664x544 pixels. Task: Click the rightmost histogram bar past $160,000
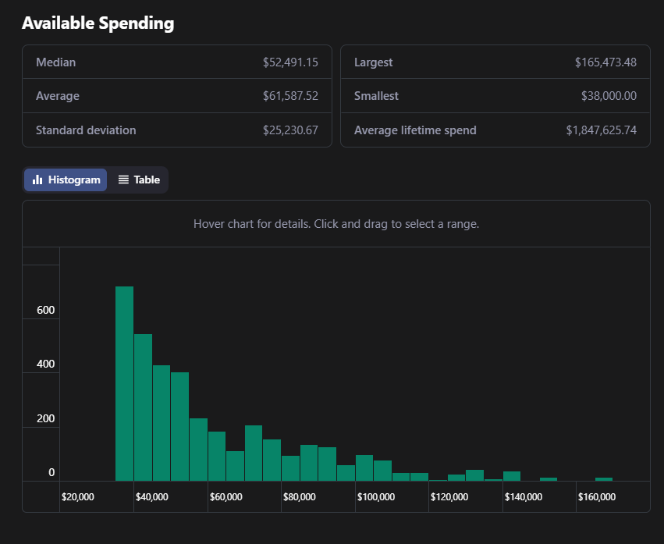604,478
